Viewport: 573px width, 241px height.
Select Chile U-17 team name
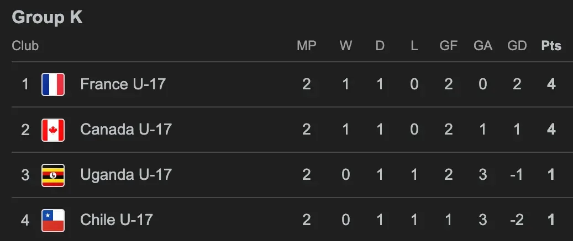[x=116, y=220]
